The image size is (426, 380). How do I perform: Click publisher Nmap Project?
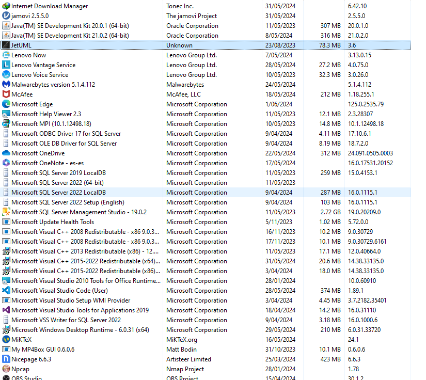click(x=185, y=369)
